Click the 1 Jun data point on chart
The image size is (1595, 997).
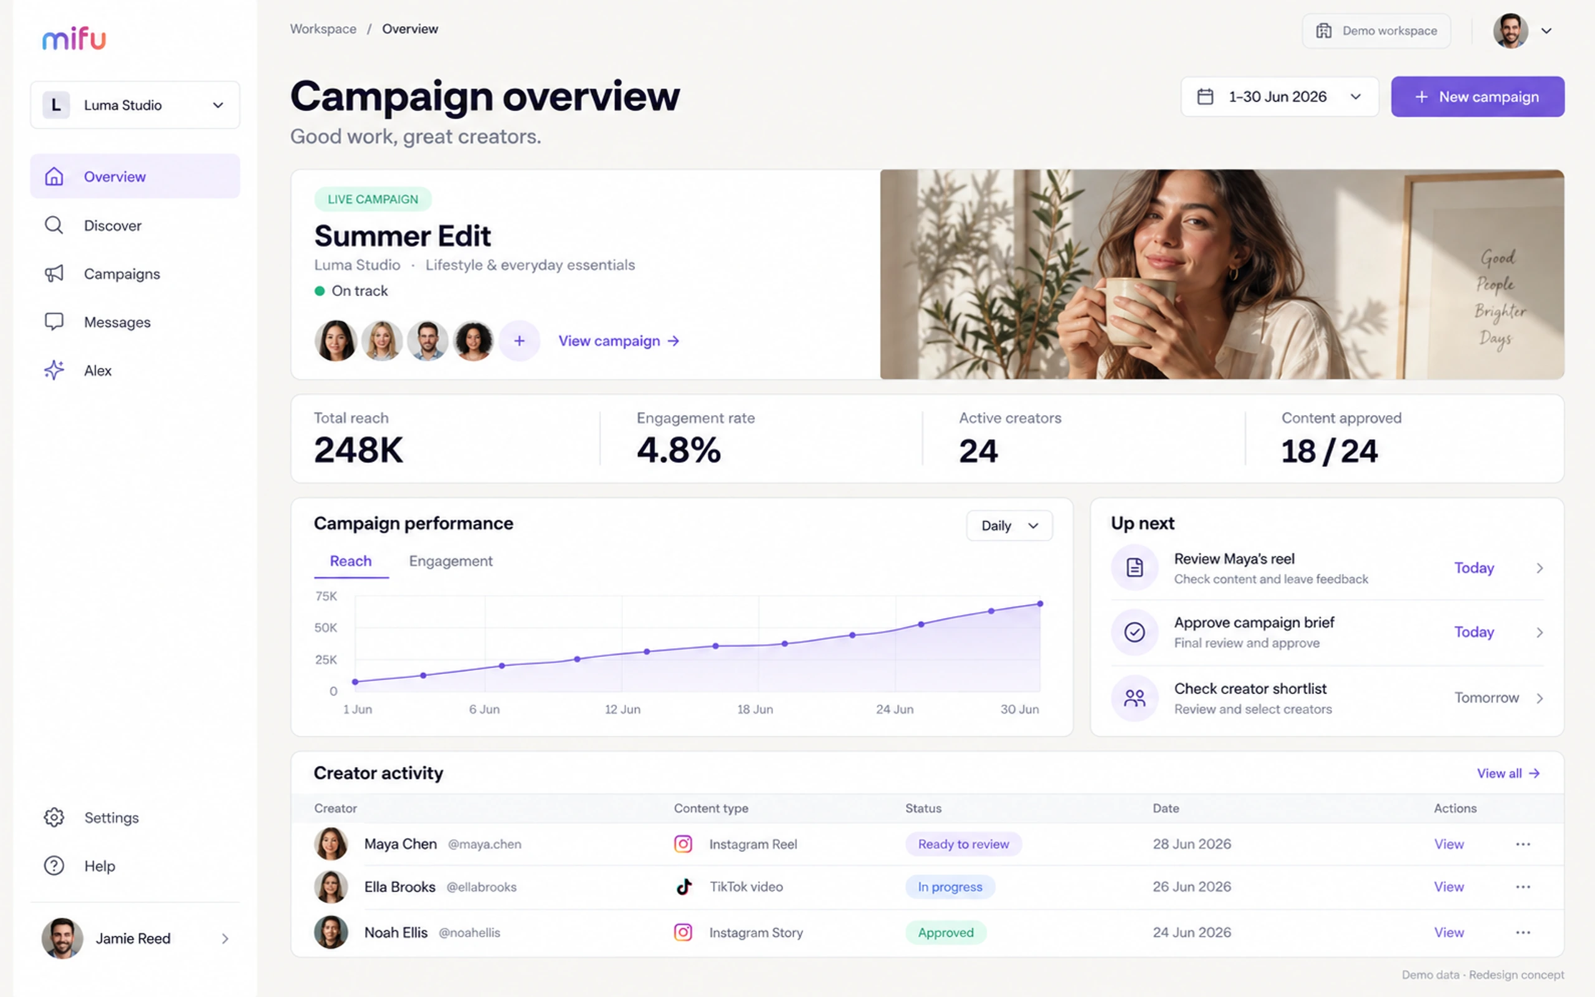pyautogui.click(x=355, y=682)
